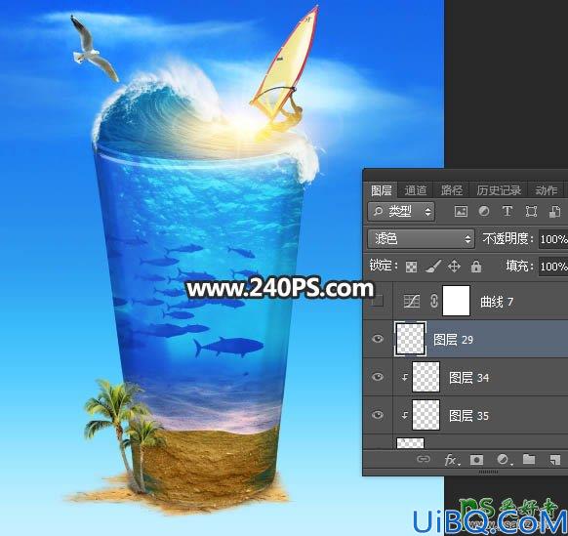568x536 pixels.
Task: Lock transparent pixels checkerboard icon
Action: [x=411, y=268]
